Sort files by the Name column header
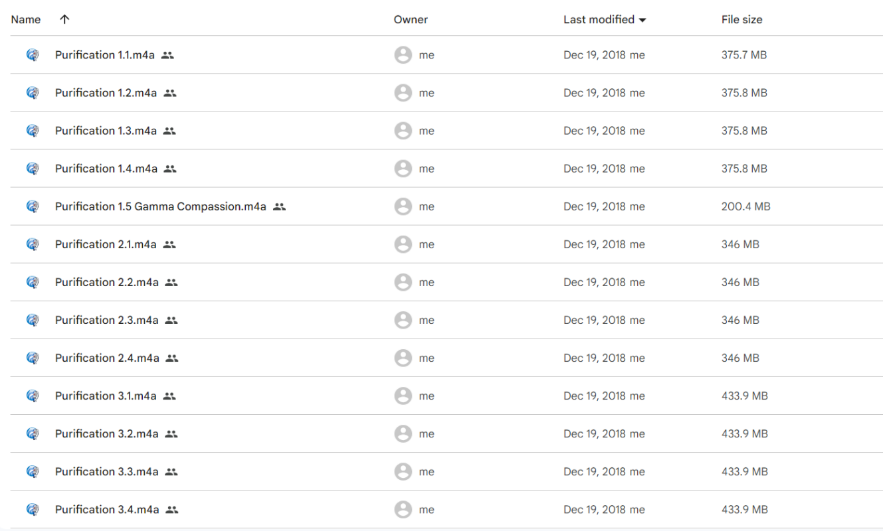Viewport: 883px width, 531px height. tap(25, 20)
